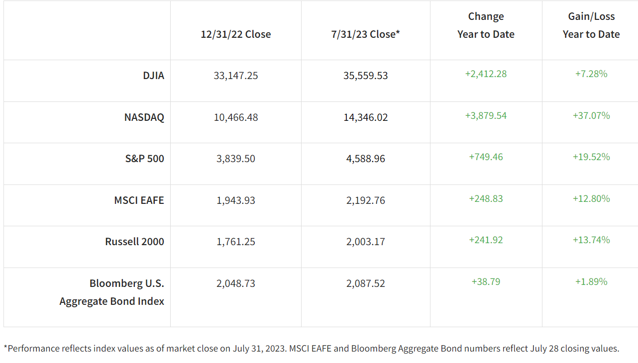Image resolution: width=638 pixels, height=363 pixels.
Task: Click the performance footnote text
Action: pos(312,349)
